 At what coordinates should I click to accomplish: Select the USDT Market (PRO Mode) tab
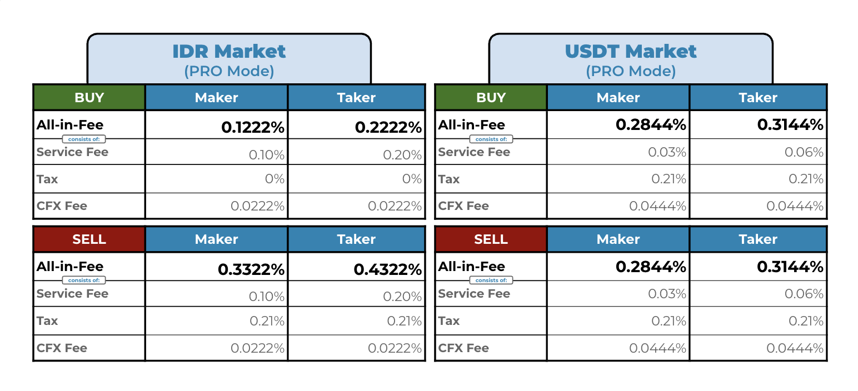pos(631,59)
